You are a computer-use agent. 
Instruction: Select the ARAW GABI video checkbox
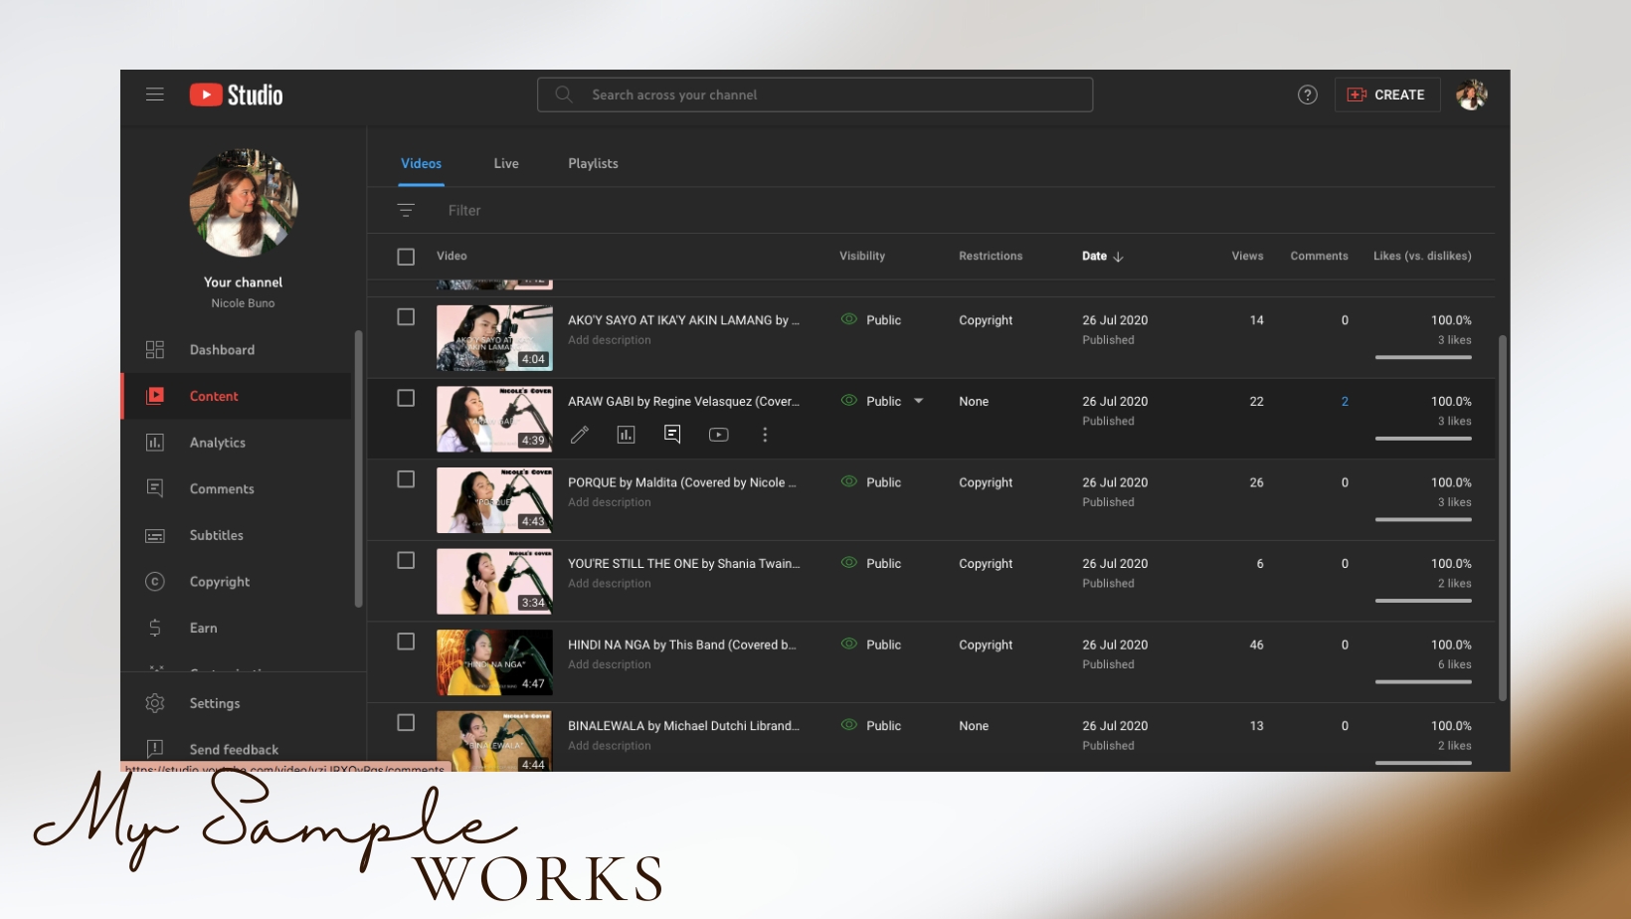406,398
